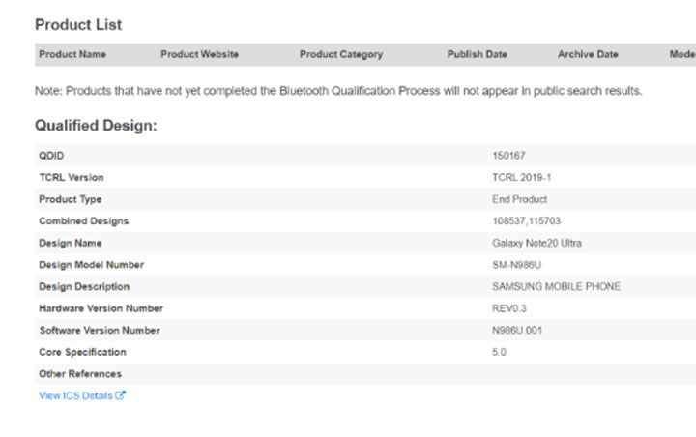
Task: Click the N986U.001 software version value
Action: pyautogui.click(x=518, y=331)
